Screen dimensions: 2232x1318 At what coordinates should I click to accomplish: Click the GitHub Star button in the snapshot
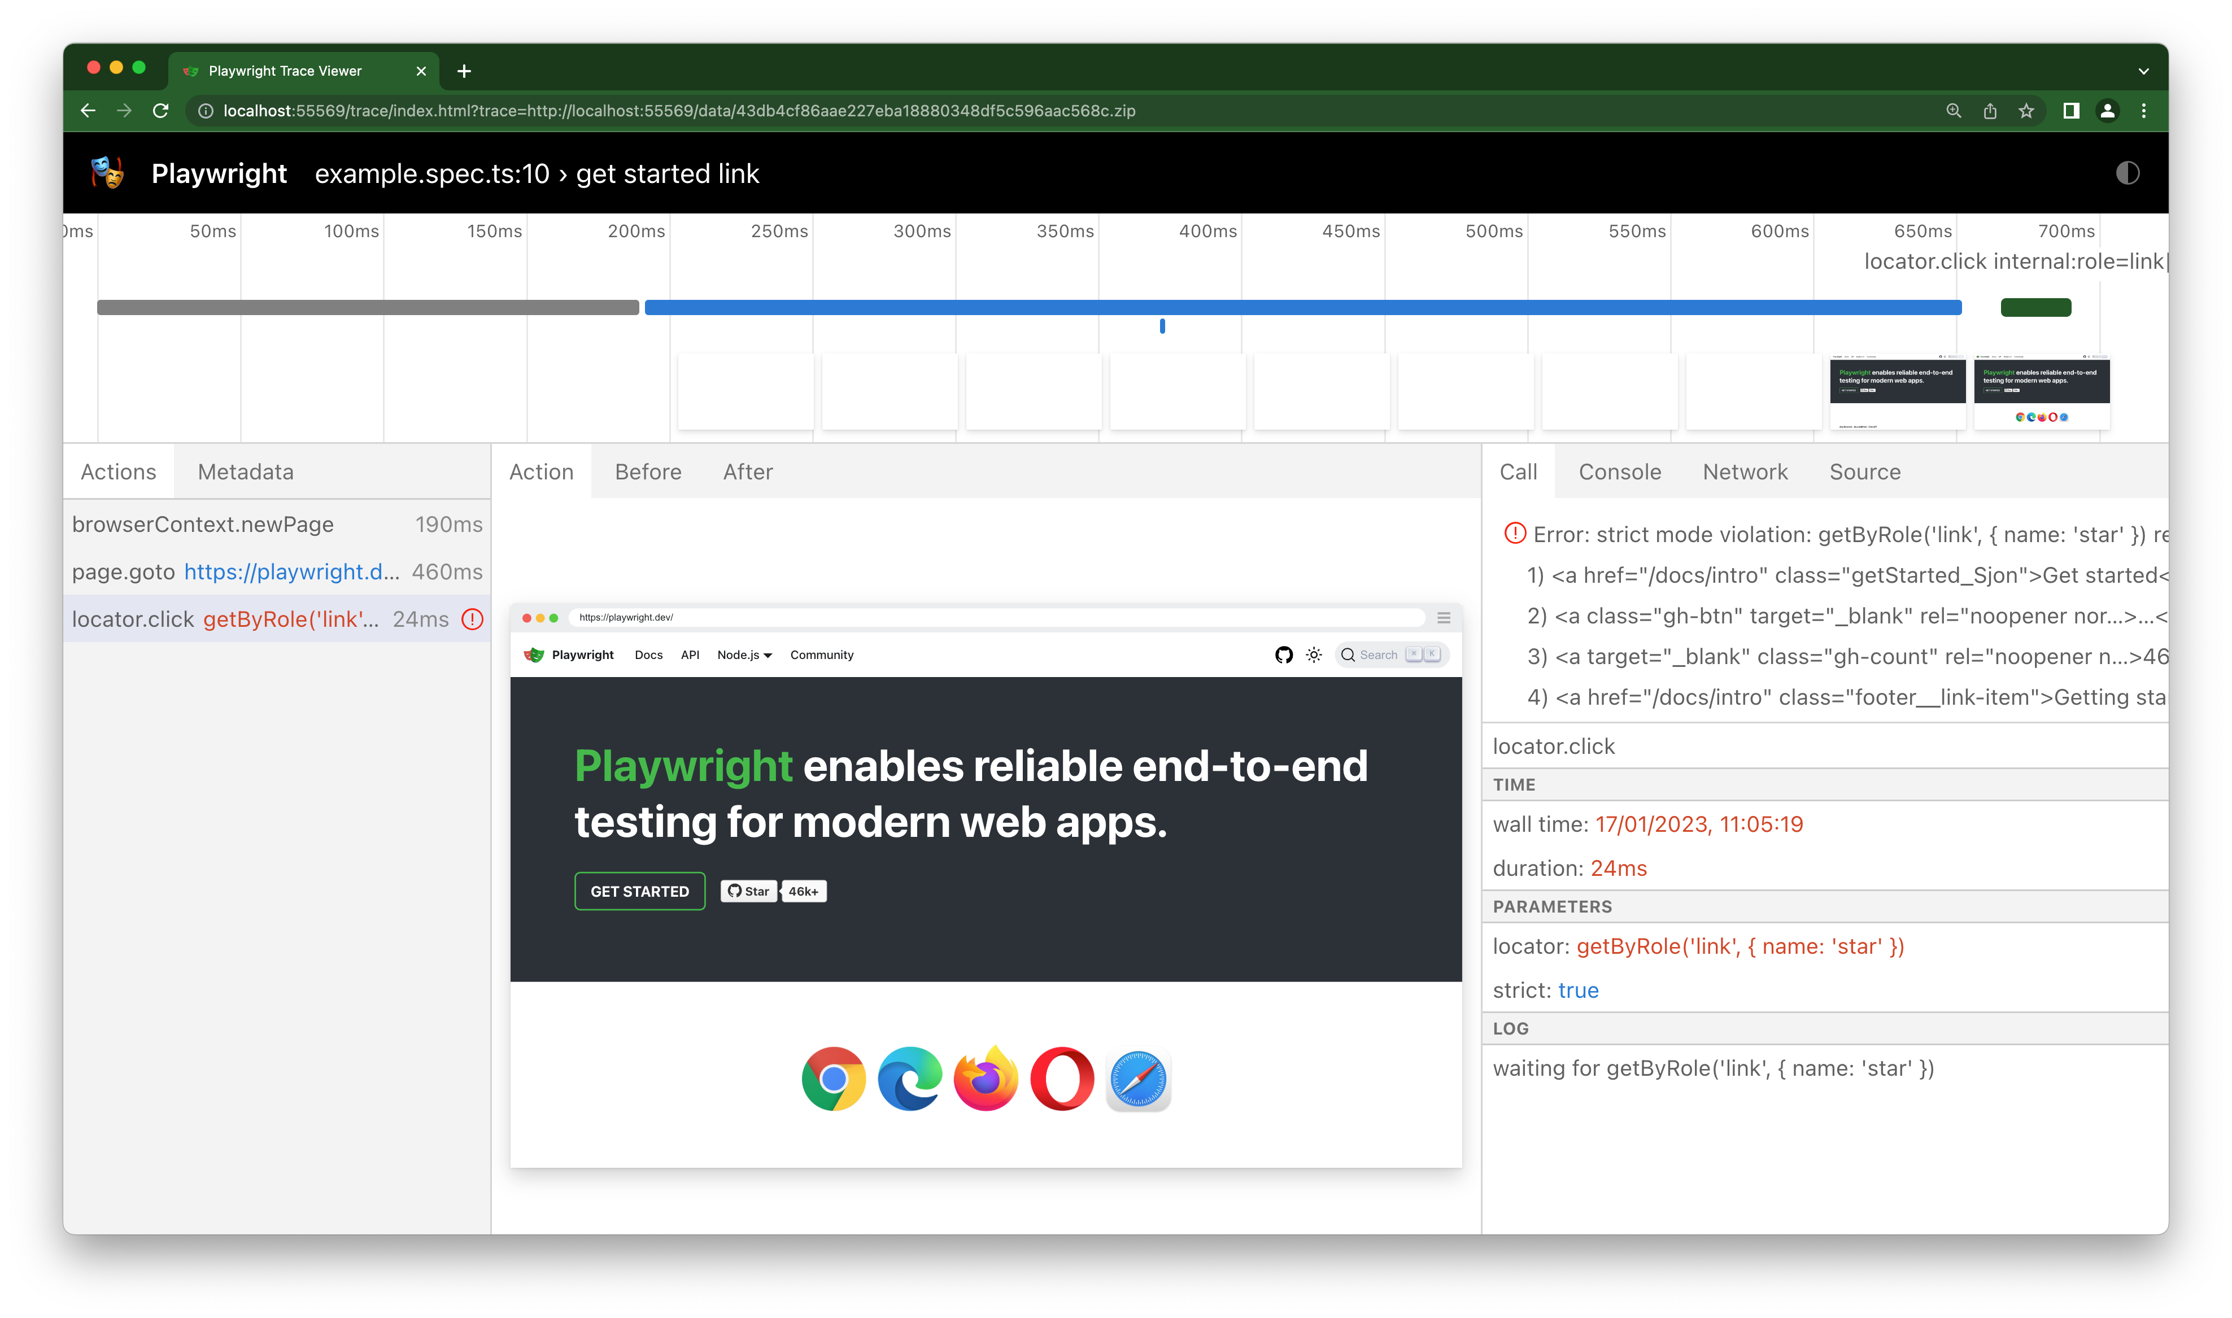pos(748,890)
